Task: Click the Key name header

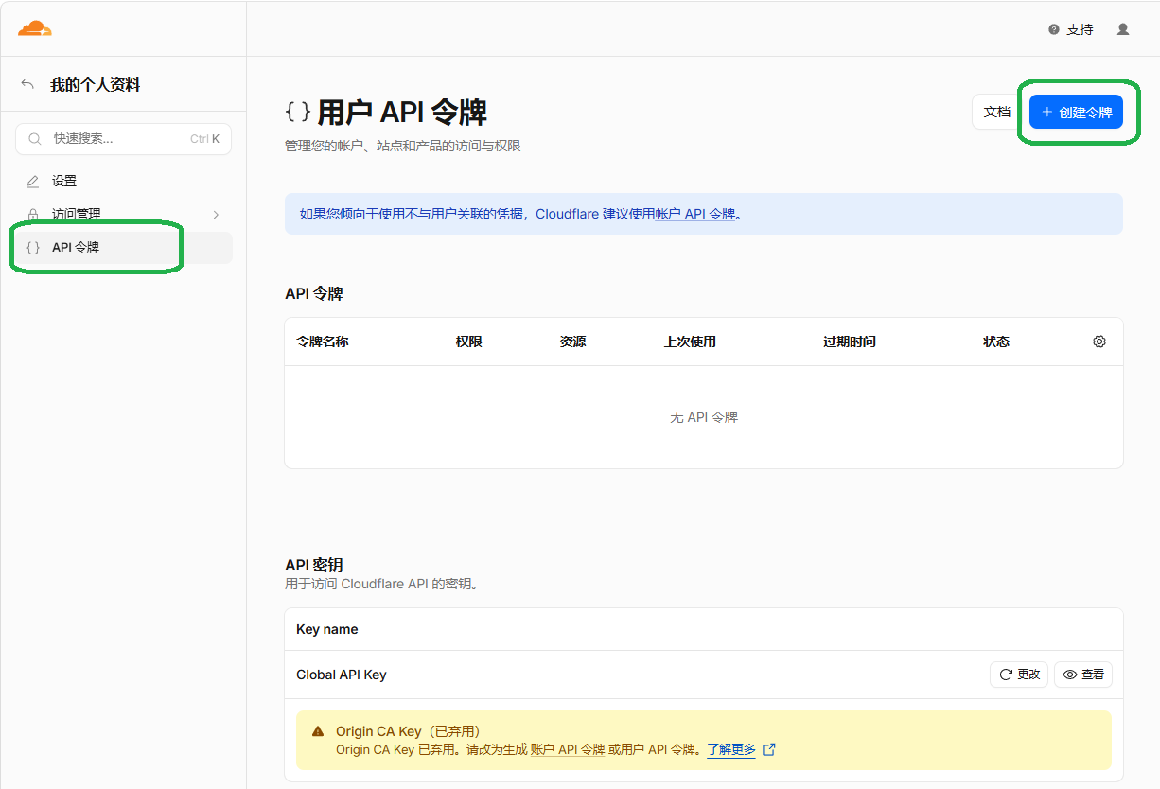Action: (327, 629)
